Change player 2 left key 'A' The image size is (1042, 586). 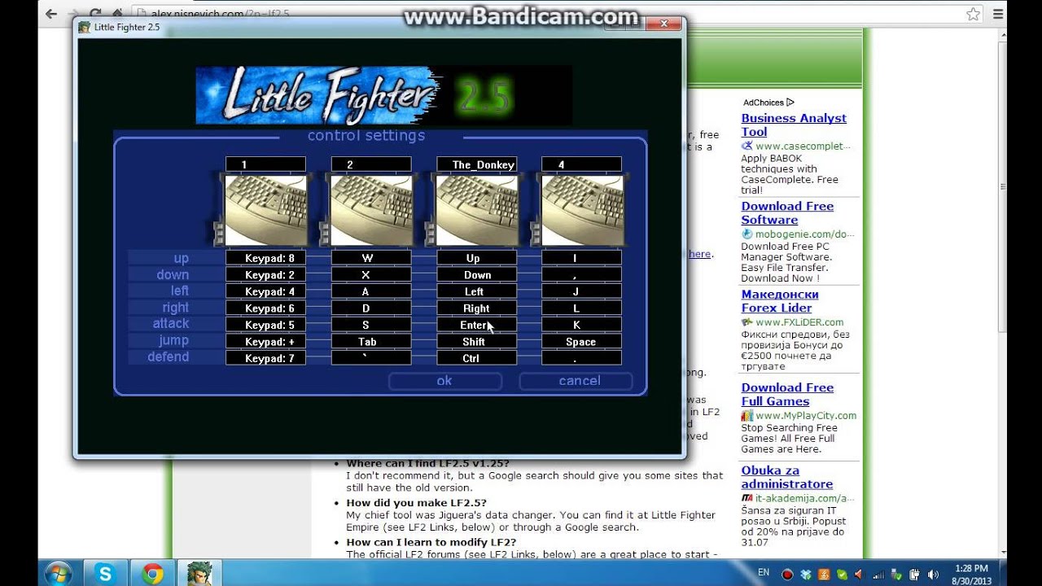point(371,291)
